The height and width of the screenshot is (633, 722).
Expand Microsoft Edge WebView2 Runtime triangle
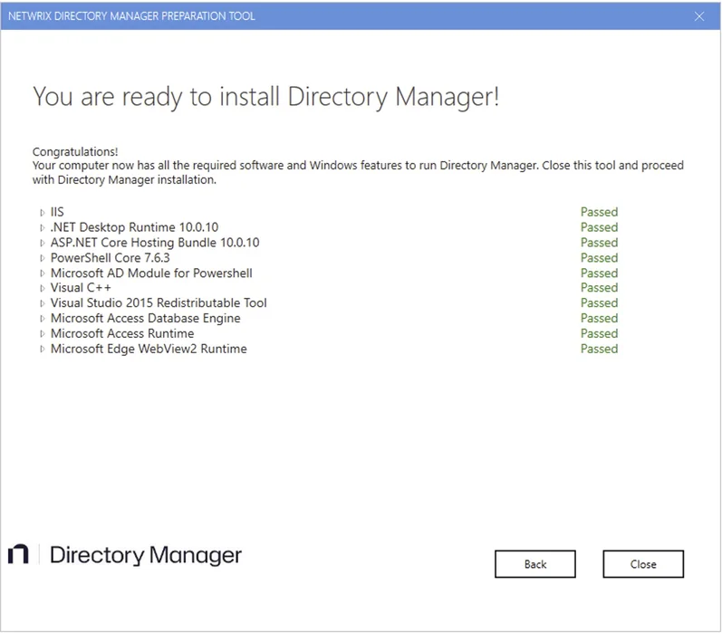coord(43,349)
